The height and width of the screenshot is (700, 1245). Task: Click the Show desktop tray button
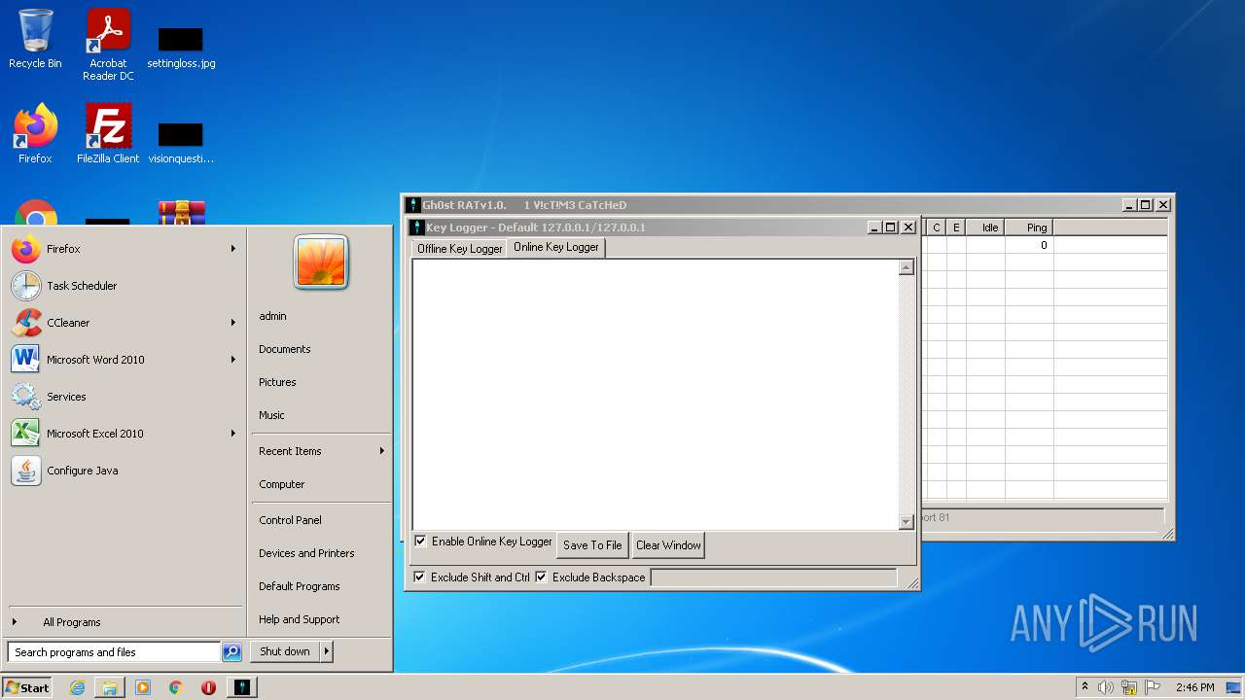click(1234, 687)
